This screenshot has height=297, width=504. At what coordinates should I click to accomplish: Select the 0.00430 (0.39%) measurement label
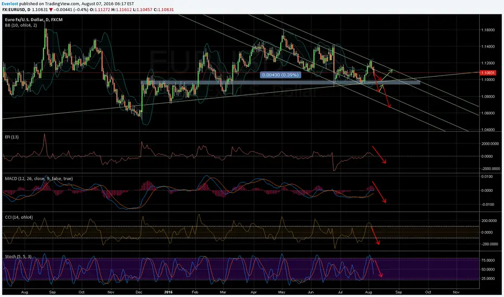coord(281,75)
